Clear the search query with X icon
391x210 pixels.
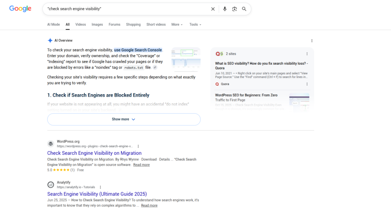click(213, 9)
